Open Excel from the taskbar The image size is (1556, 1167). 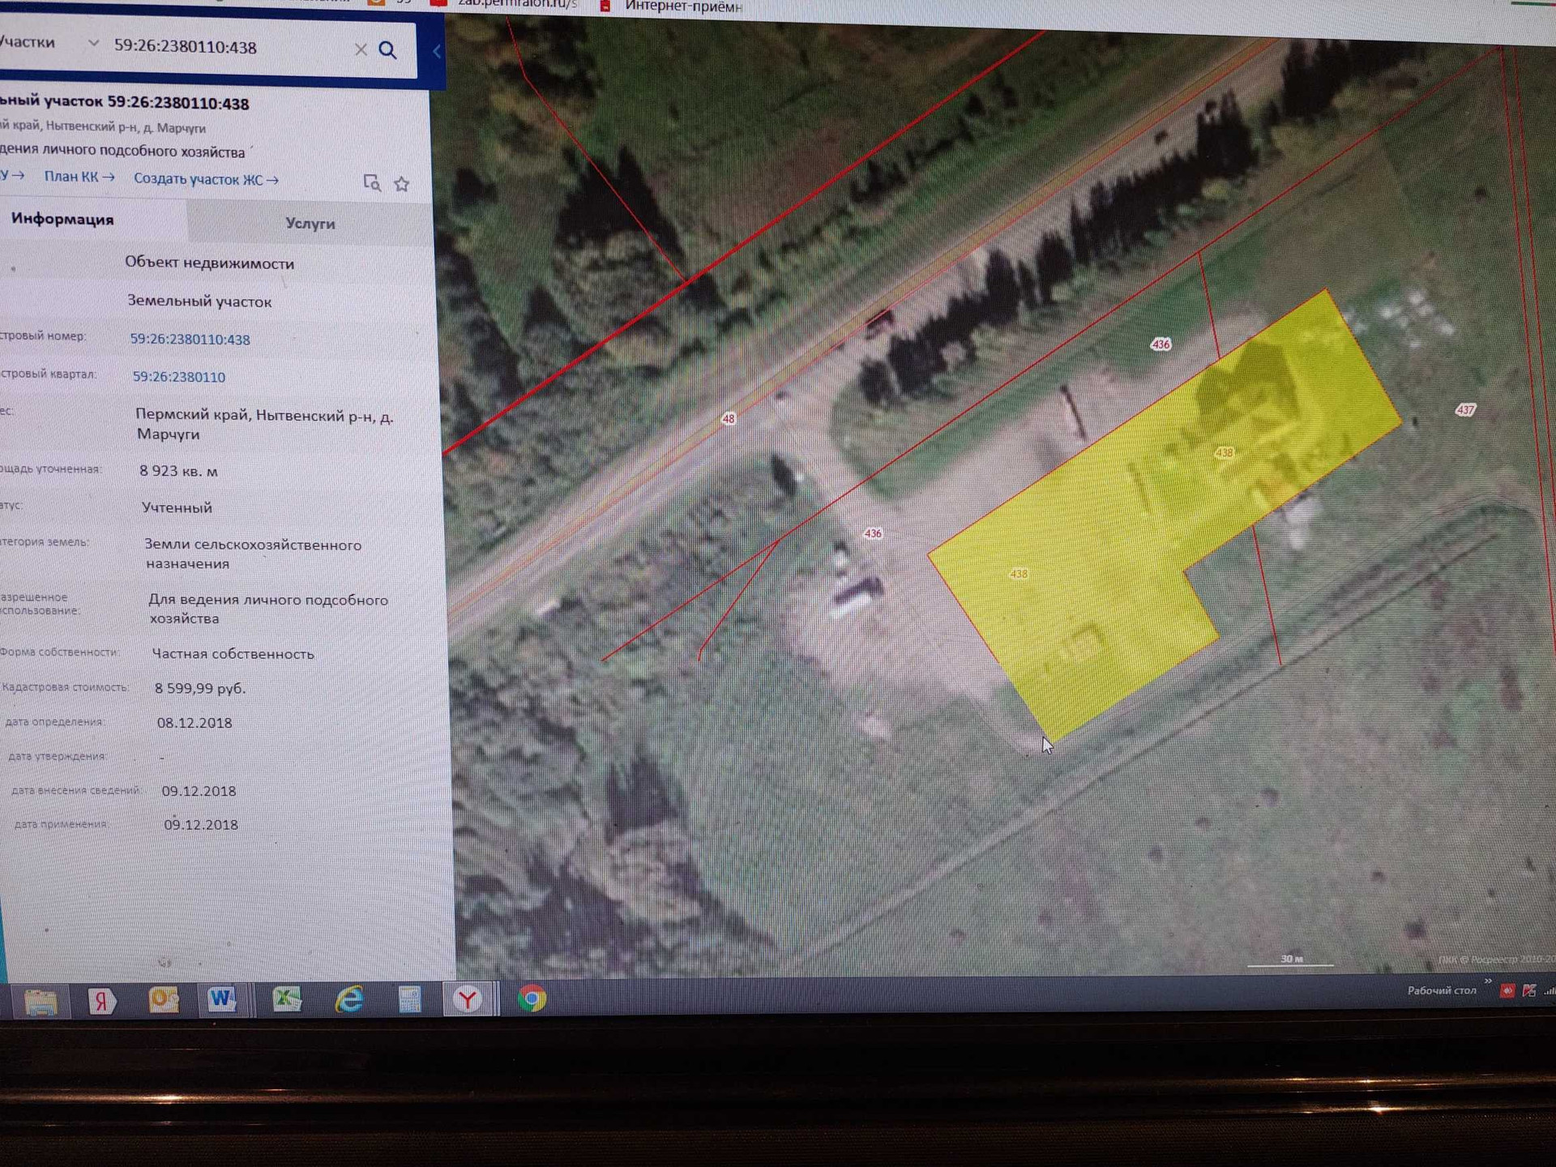[x=286, y=998]
